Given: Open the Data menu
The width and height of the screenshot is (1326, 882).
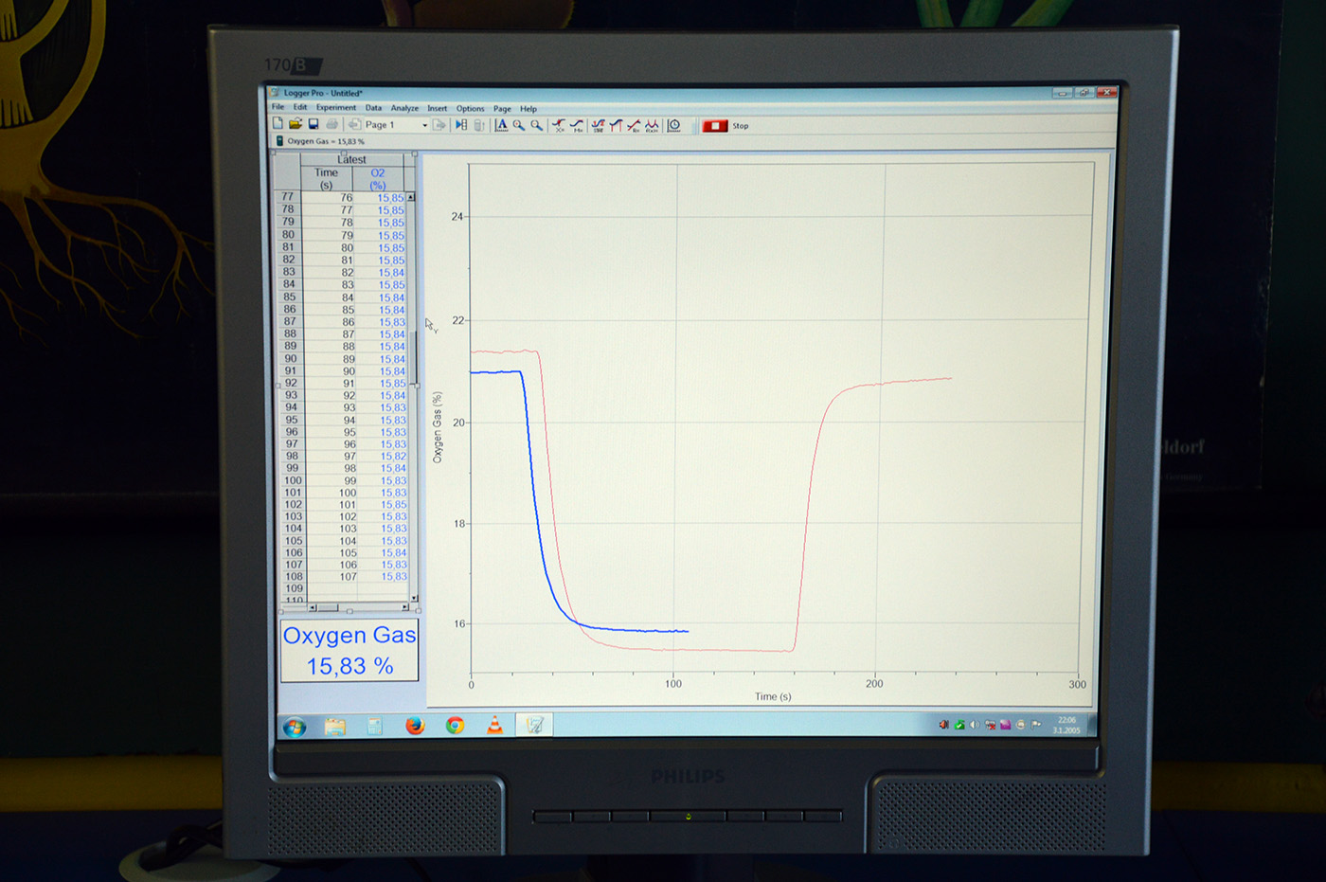Looking at the screenshot, I should 373,108.
